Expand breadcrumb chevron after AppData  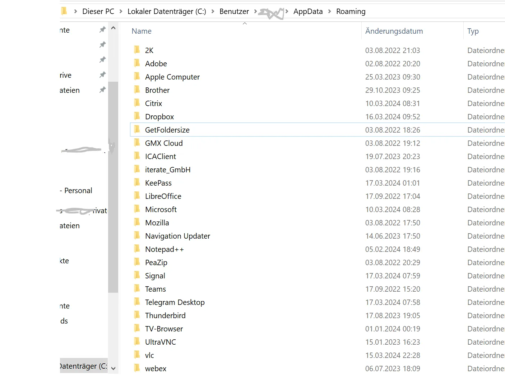point(329,11)
